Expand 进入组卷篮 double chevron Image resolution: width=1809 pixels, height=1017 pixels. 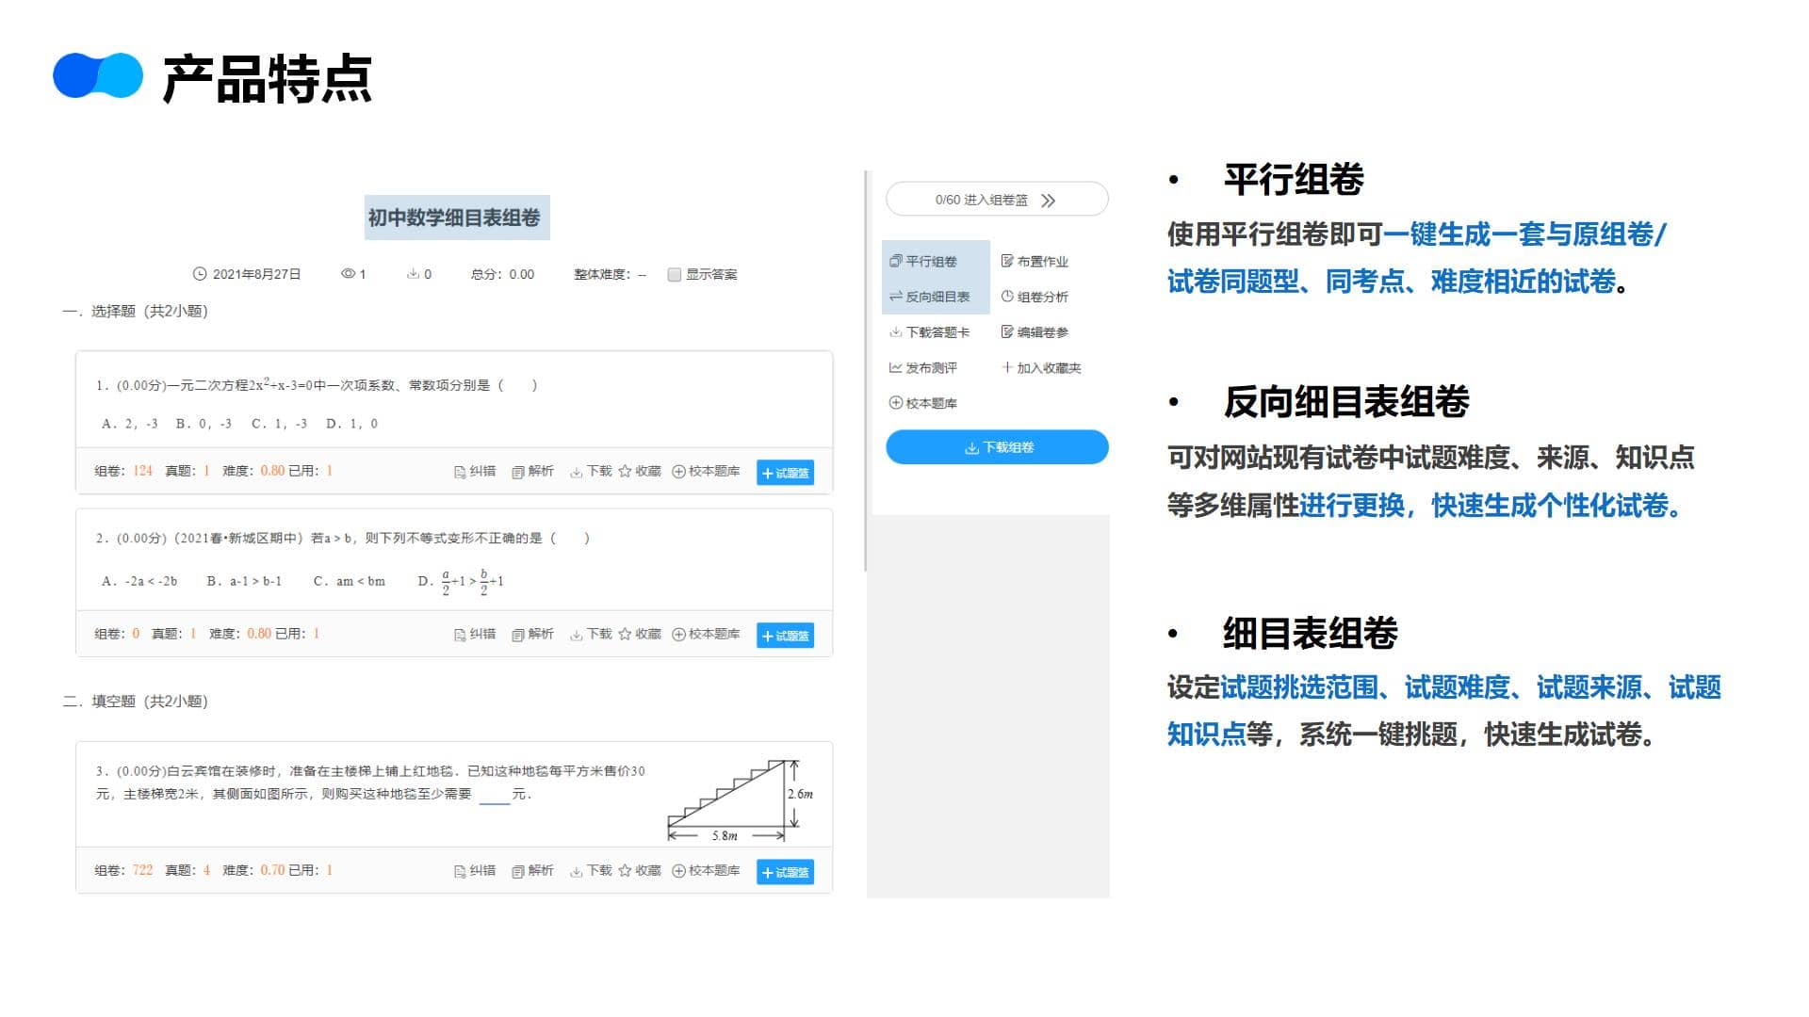(1049, 201)
